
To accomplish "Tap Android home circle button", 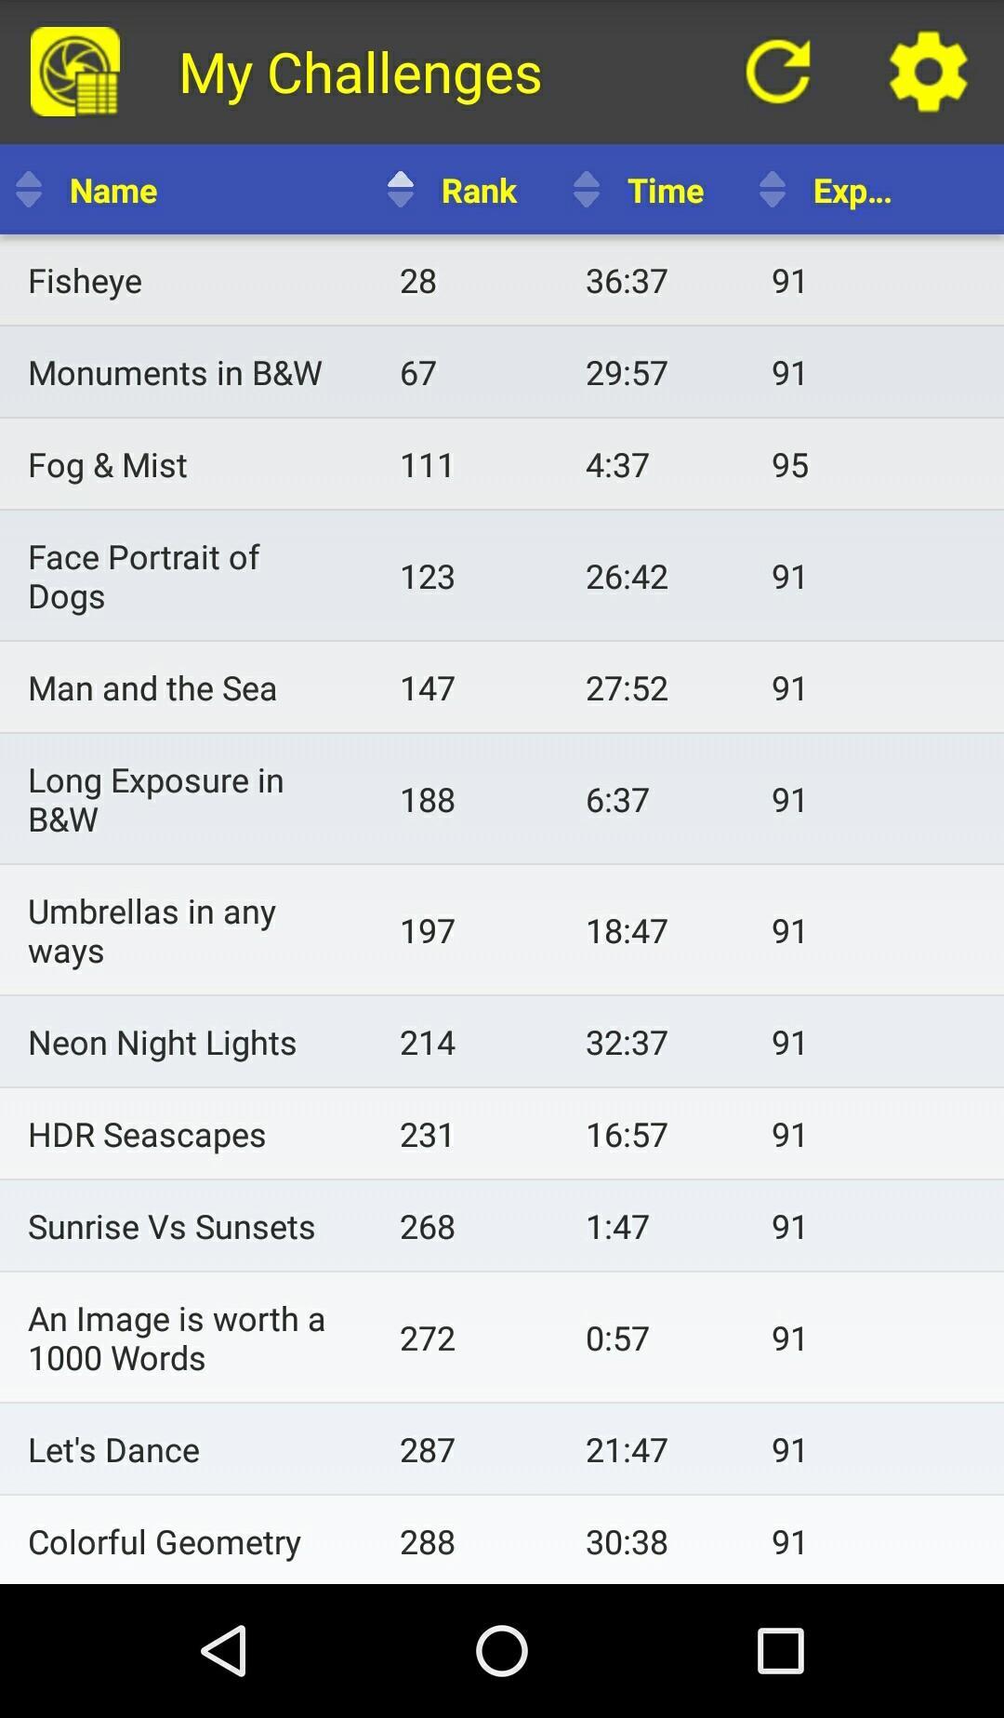I will [x=502, y=1651].
